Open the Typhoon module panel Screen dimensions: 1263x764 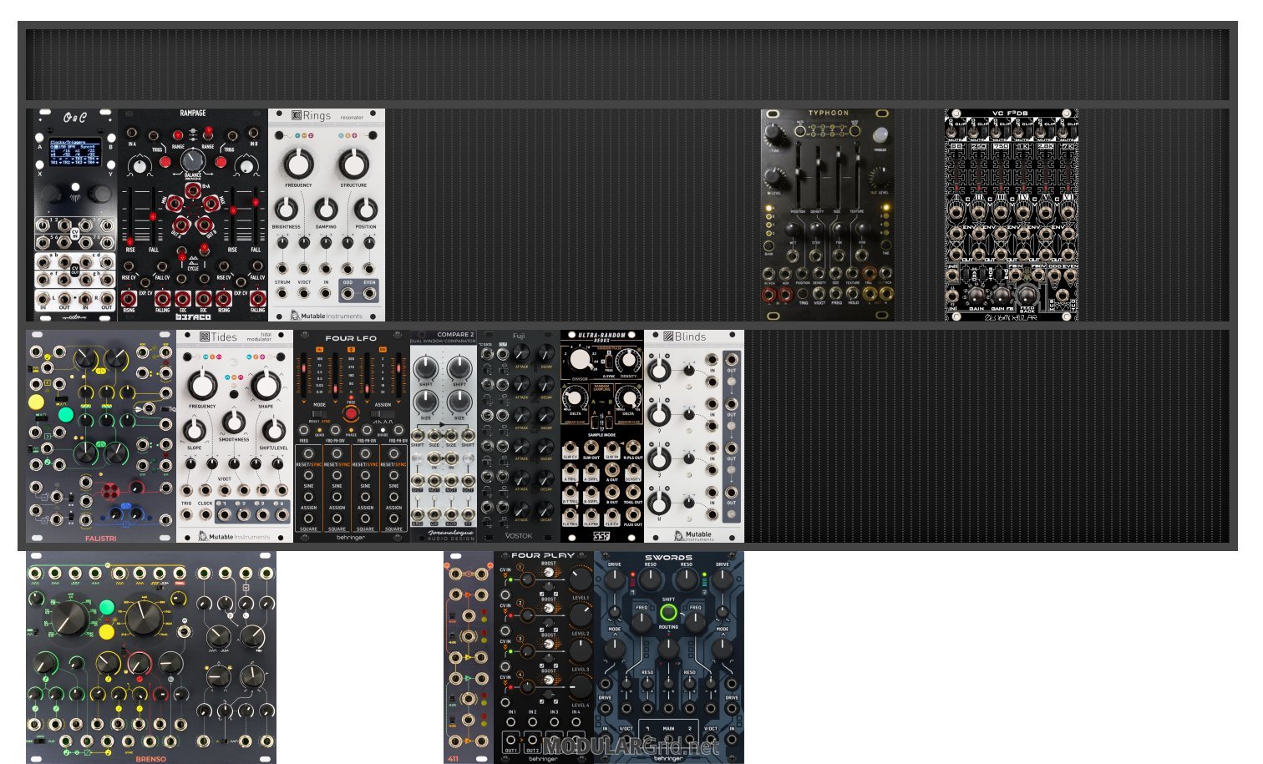pos(827,215)
